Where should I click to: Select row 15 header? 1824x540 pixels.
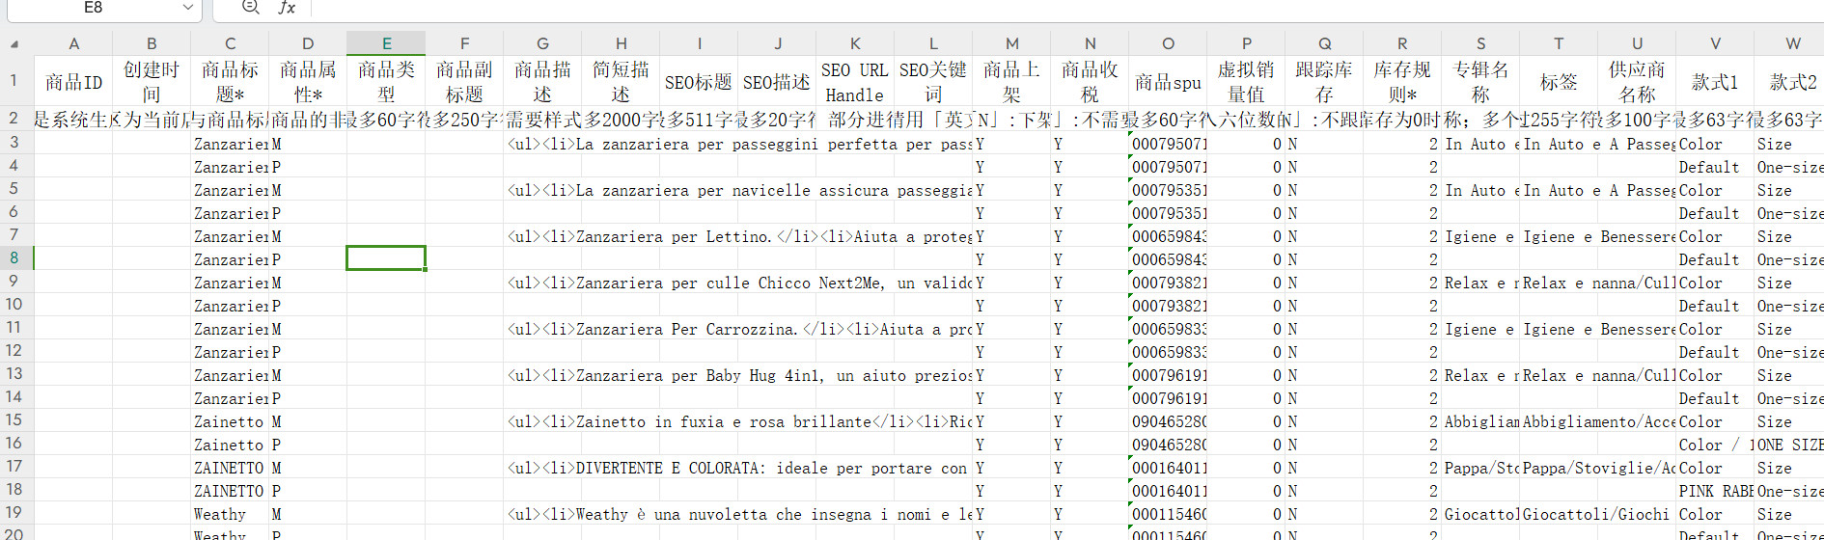[x=14, y=419]
